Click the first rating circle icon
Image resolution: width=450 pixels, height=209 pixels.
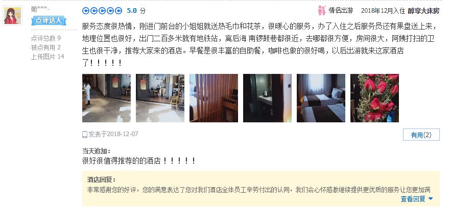click(86, 11)
